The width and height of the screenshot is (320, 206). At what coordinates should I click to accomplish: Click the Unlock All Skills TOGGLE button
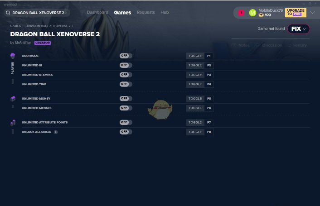[x=195, y=132]
